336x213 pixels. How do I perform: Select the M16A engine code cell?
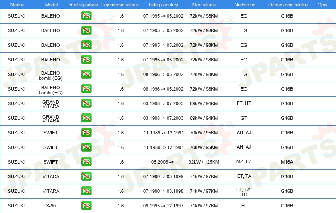click(287, 162)
